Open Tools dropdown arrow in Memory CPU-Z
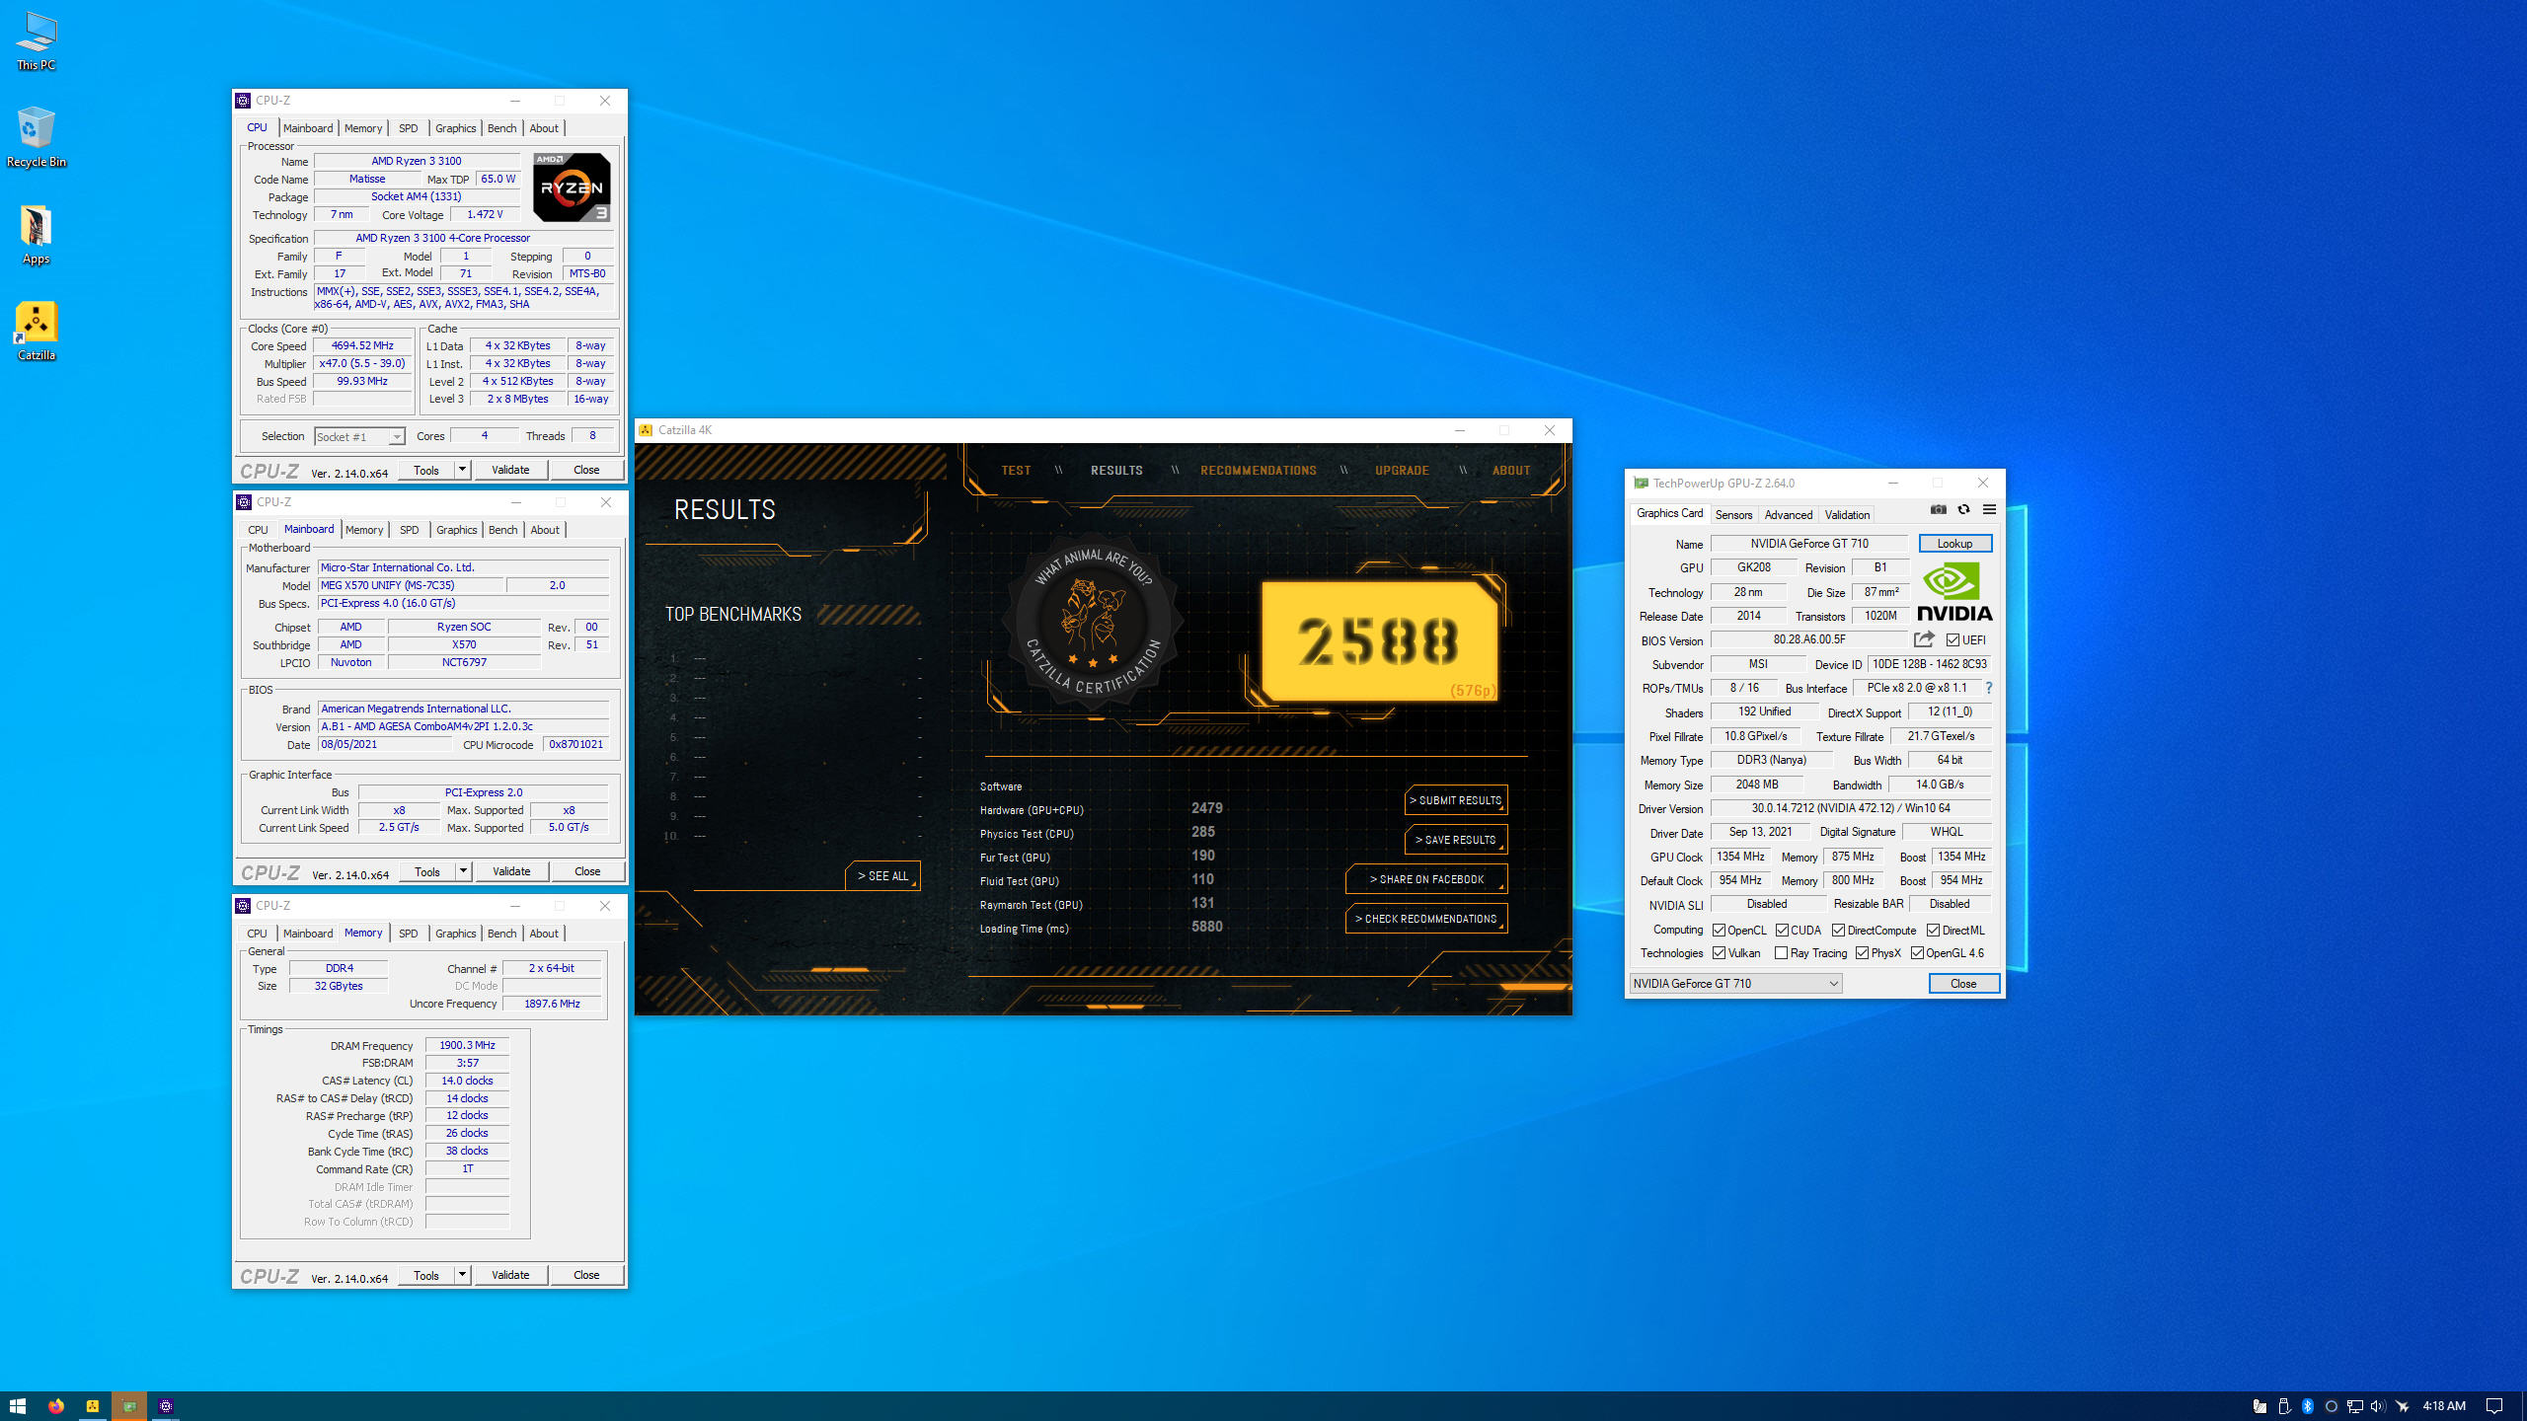 (462, 1275)
